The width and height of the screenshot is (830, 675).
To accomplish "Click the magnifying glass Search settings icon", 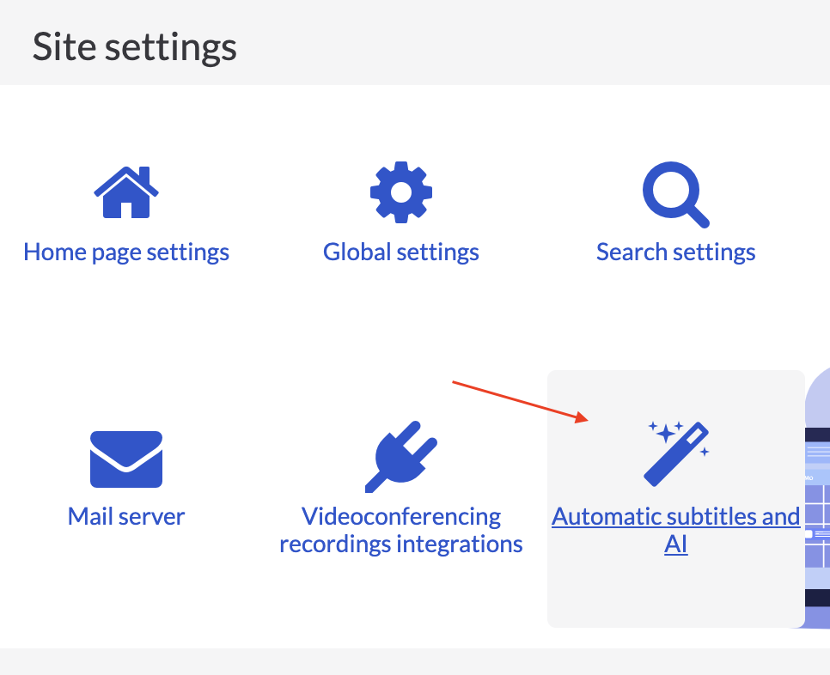I will tap(676, 195).
